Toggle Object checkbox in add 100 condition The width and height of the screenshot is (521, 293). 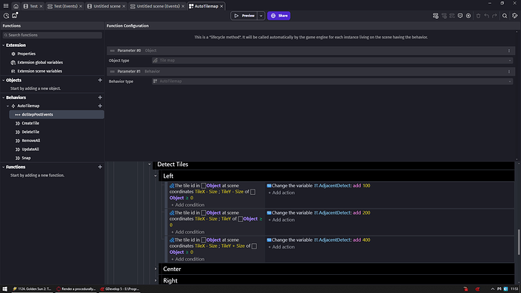coord(203,186)
